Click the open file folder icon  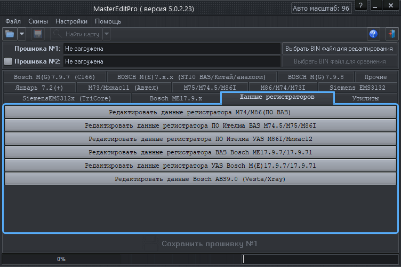[10, 34]
